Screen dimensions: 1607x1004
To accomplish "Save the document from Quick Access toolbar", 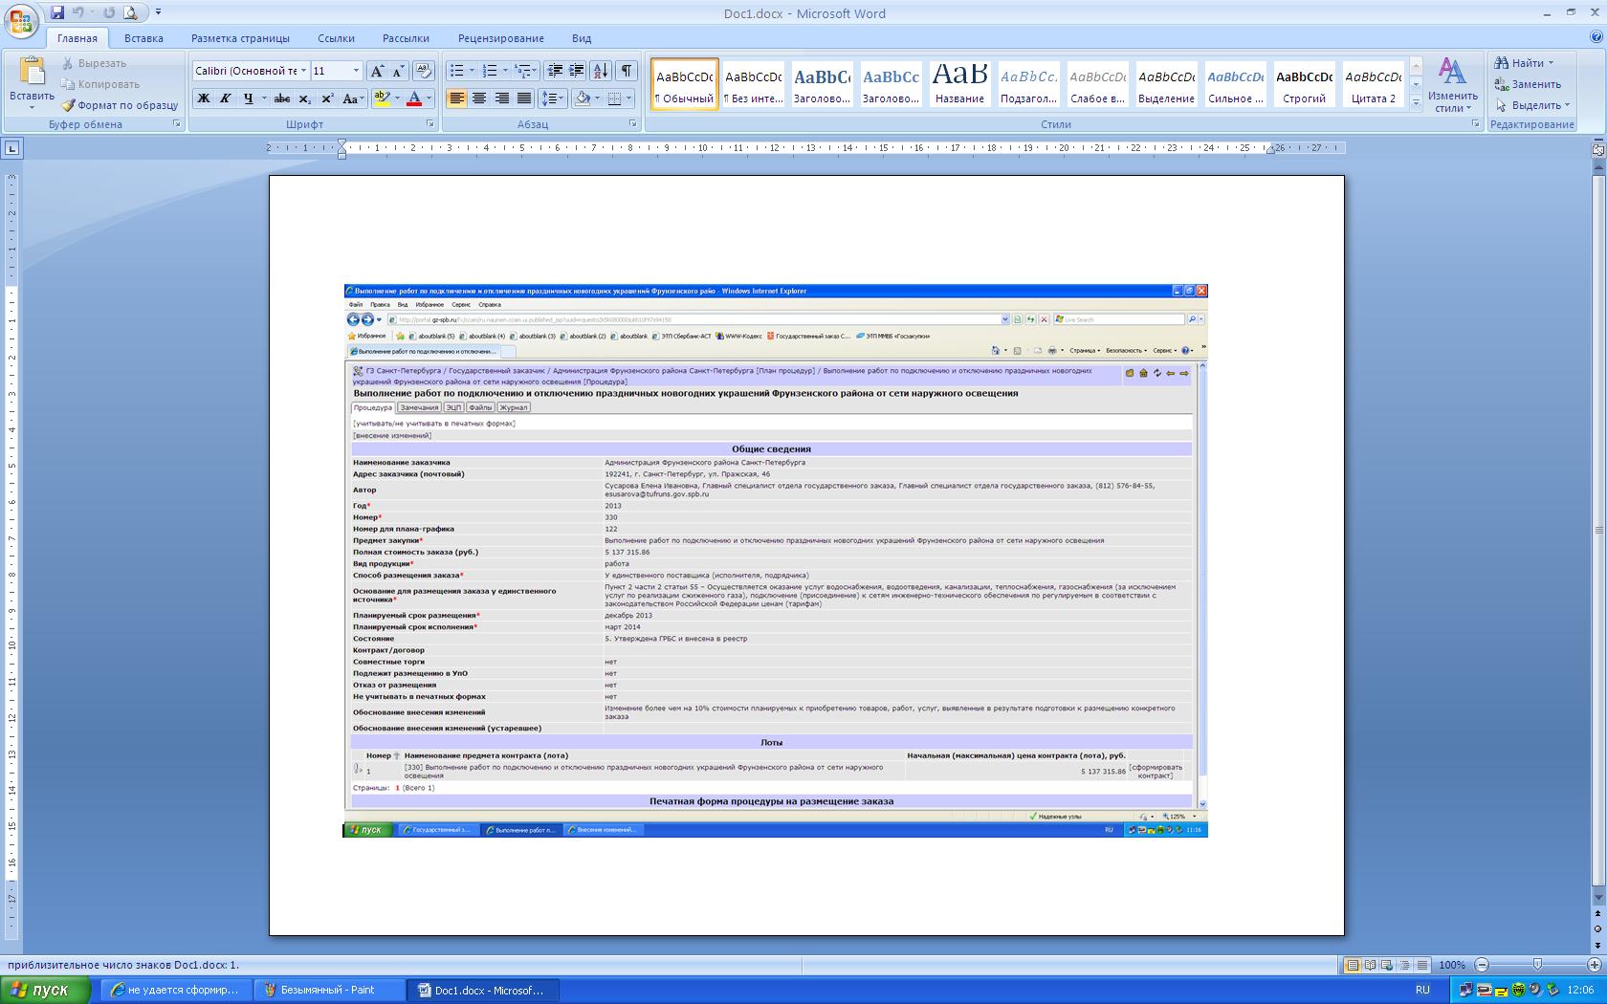I will [57, 12].
